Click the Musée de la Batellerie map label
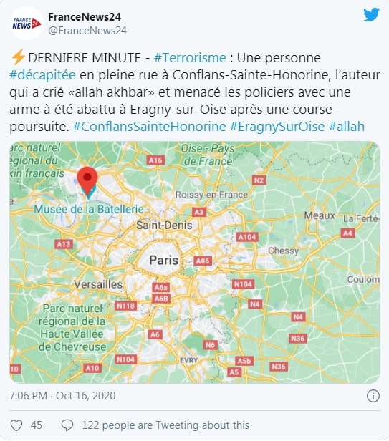 (x=89, y=209)
